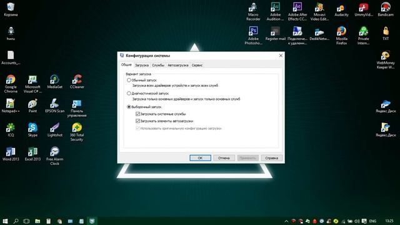
Task: Click the MediaGet desktop shortcut
Action: pos(54,82)
